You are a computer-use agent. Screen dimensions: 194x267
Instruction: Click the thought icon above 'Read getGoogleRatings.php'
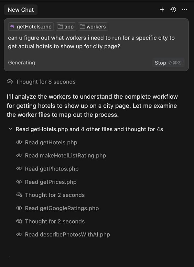(x=18, y=195)
